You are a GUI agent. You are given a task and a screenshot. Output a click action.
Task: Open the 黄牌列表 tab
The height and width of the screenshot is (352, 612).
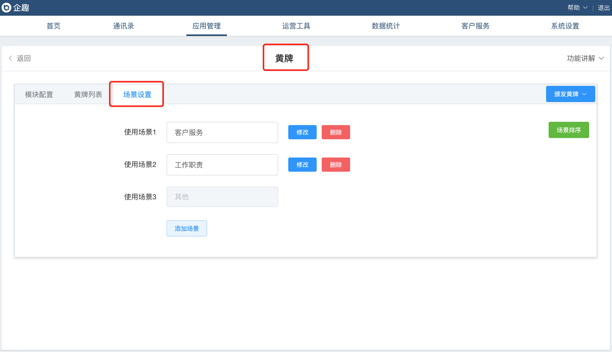click(88, 94)
